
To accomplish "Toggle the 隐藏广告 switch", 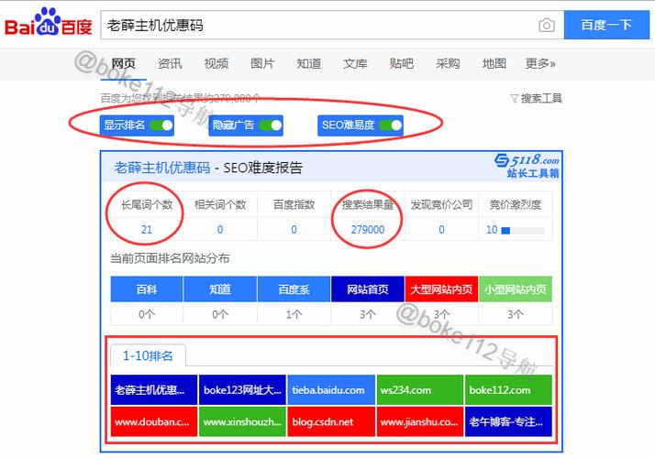I will pos(271,125).
